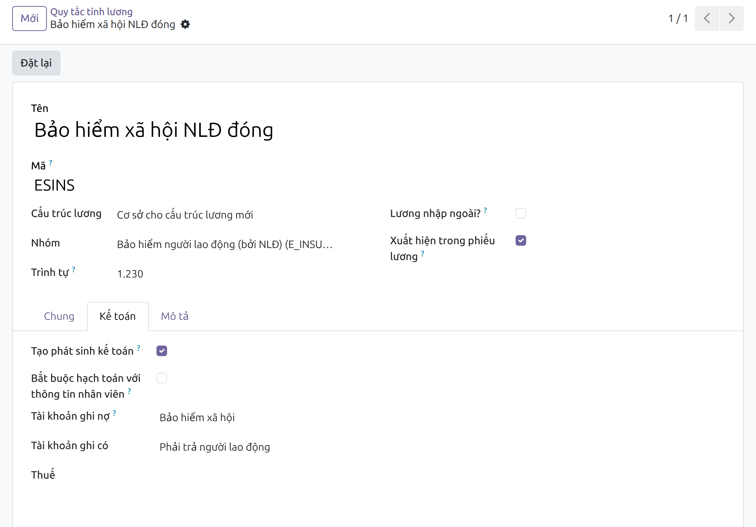Click help icon beside Tạo phát sinh kế toán

(x=139, y=348)
